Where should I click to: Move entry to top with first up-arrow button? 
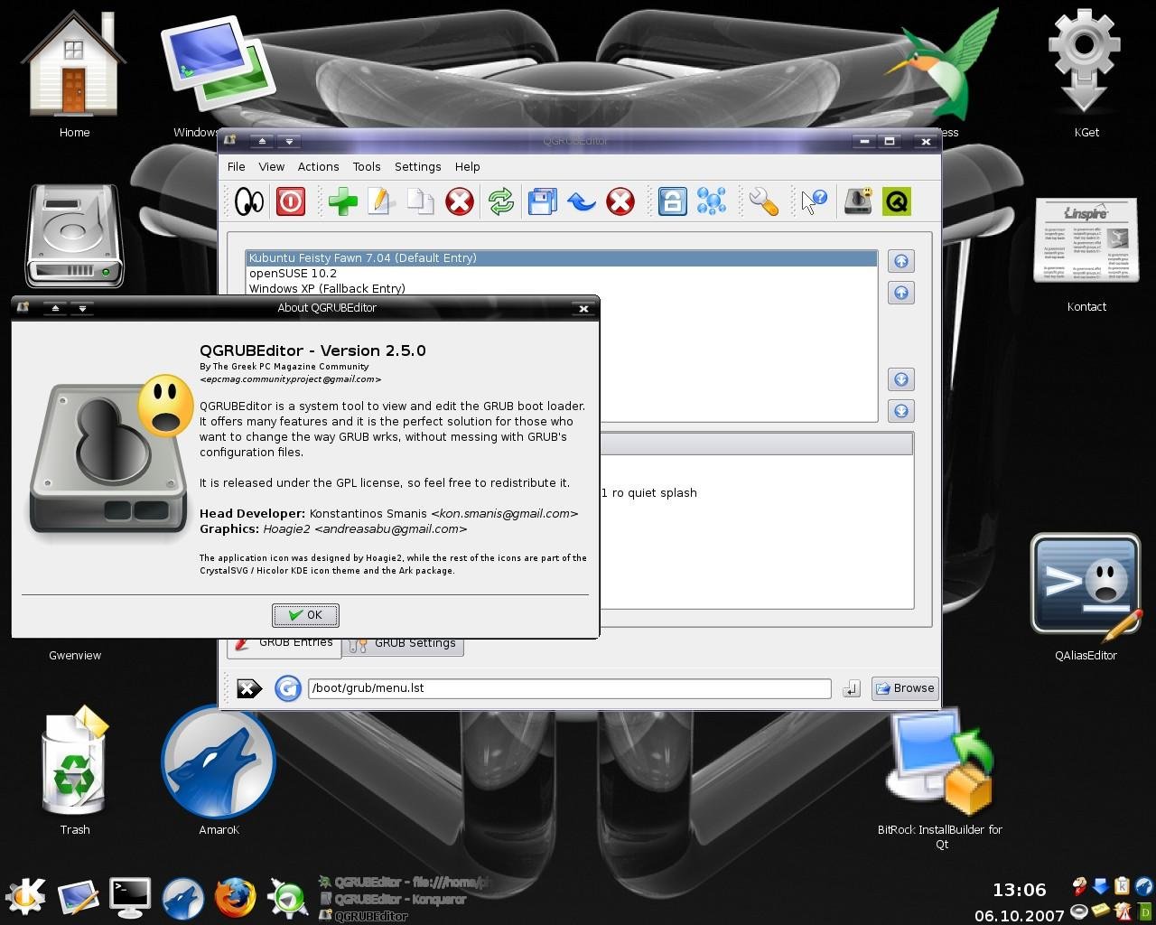(900, 261)
